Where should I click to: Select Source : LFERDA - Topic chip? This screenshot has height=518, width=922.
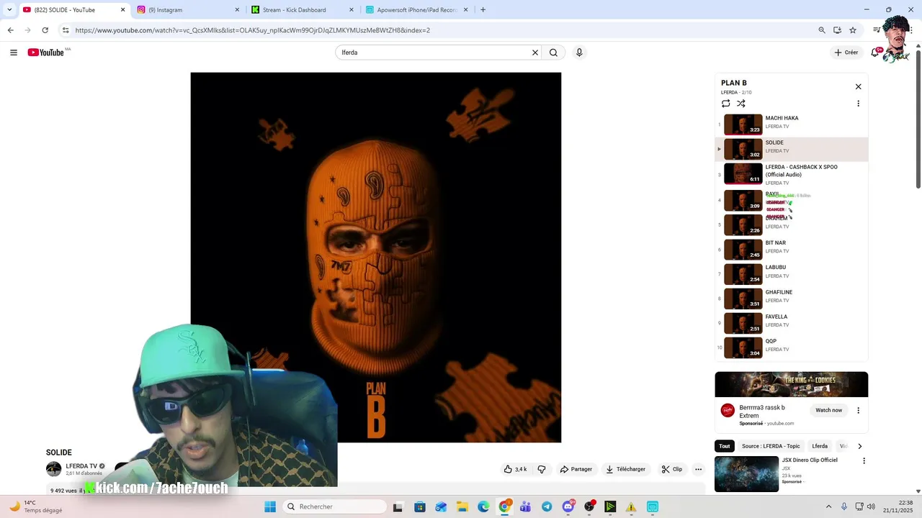tap(771, 446)
